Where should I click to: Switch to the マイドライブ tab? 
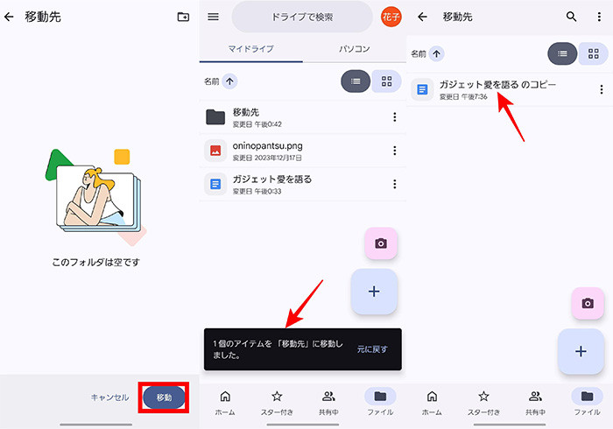click(251, 49)
